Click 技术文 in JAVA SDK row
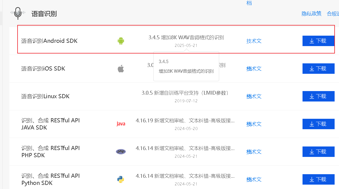 [x=254, y=124]
